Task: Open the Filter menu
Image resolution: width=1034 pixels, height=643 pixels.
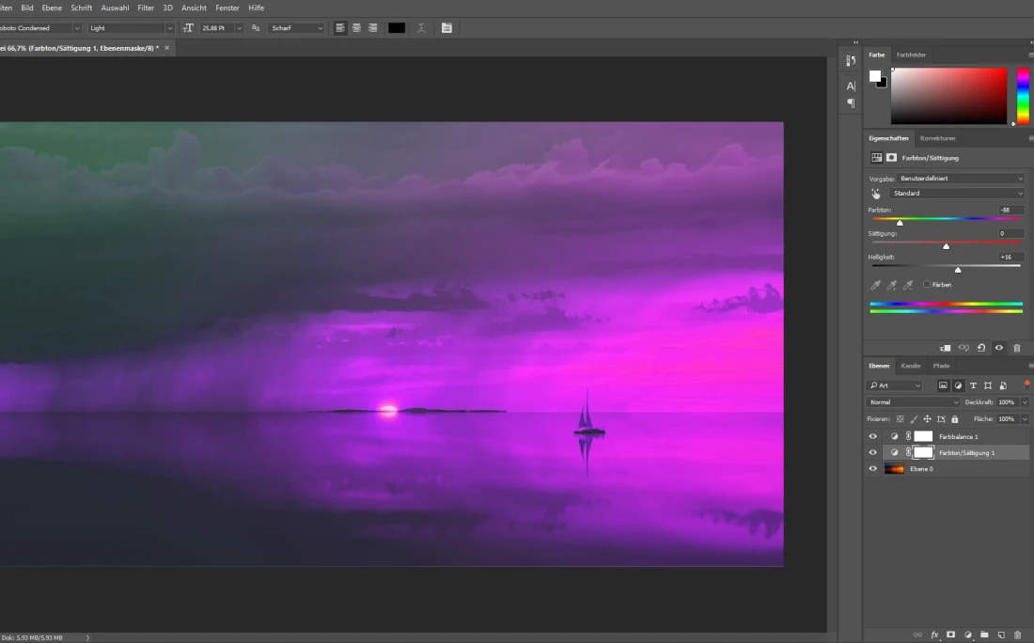Action: tap(146, 8)
